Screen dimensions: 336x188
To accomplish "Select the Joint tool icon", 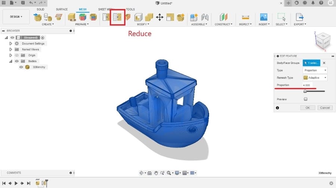I will coord(205,17).
